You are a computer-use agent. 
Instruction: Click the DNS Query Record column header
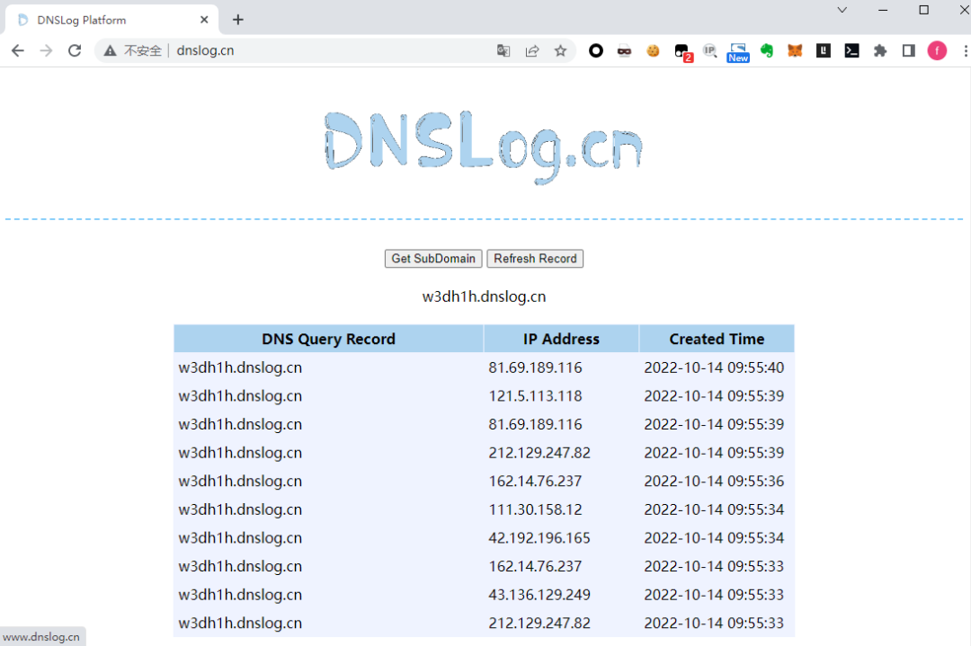coord(328,339)
